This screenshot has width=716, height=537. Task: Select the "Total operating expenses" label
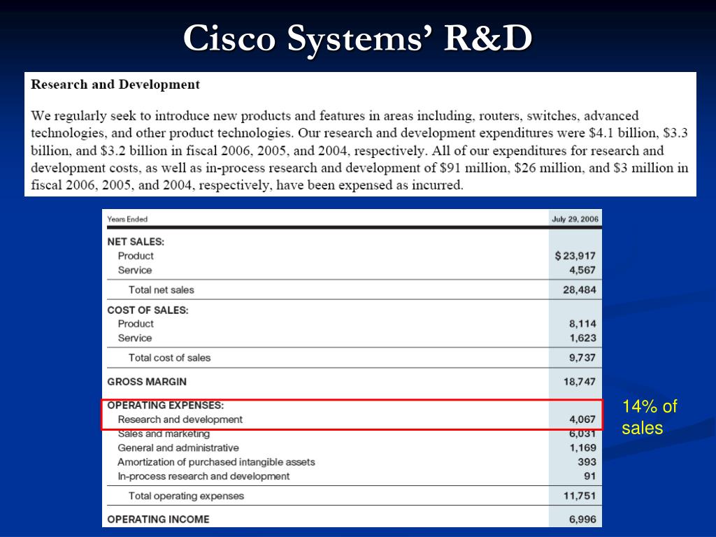(186, 496)
